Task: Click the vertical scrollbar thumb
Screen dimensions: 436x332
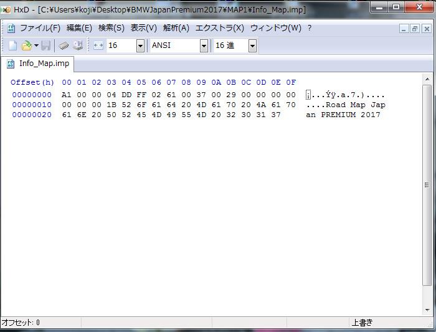Action: coord(427,185)
